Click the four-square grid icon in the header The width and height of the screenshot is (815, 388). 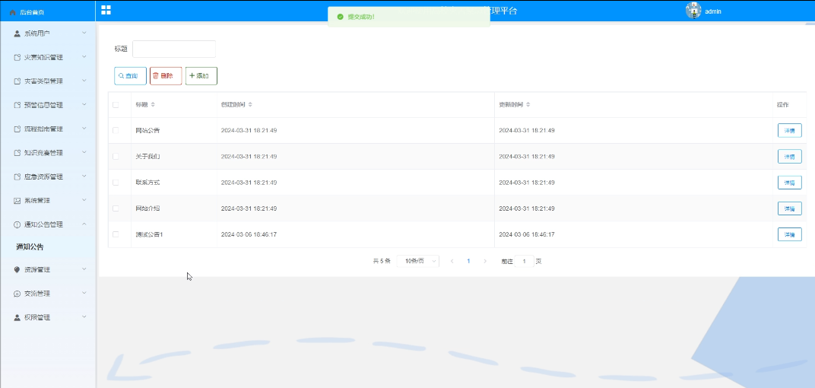coord(106,10)
